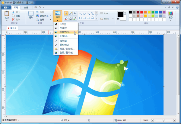Open the Paste dropdown arrow

(7, 21)
